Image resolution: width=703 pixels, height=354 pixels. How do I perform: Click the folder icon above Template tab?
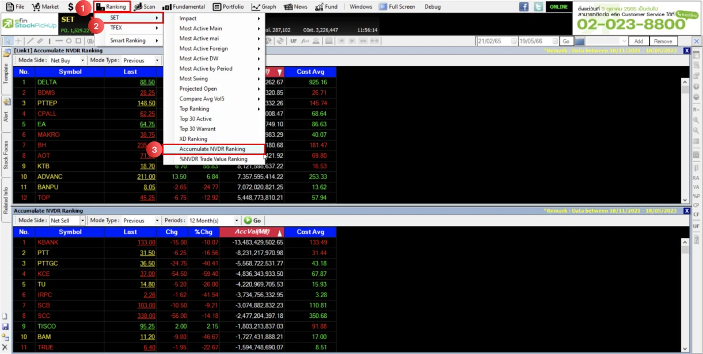tap(6, 53)
